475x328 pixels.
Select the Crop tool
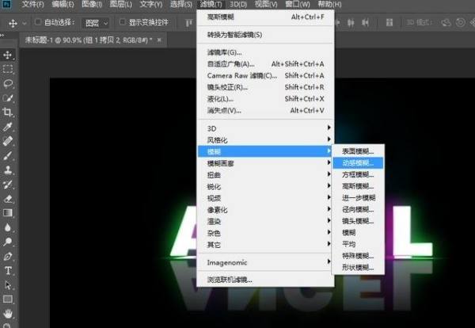coord(8,113)
